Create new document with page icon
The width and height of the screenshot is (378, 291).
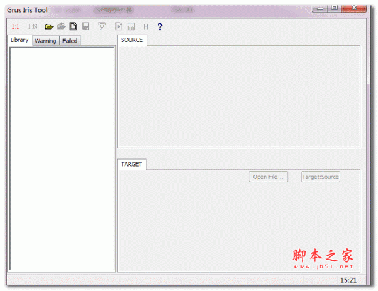tap(73, 26)
